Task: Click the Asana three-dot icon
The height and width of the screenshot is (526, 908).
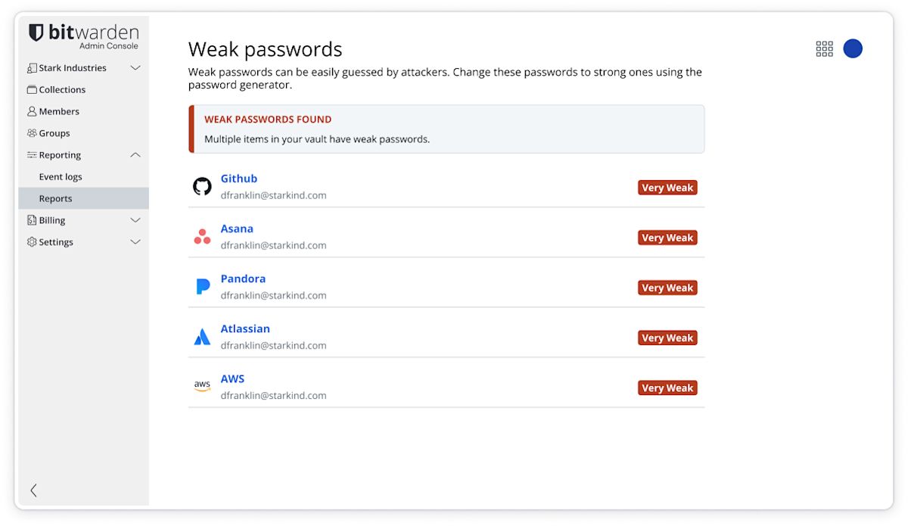Action: pos(202,236)
